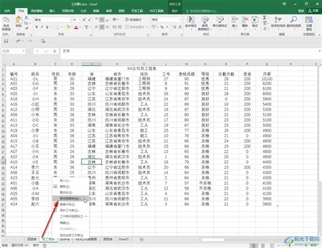Expand the Name Box dropdown arrow
This screenshot has height=248, width=322.
pos(23,51)
